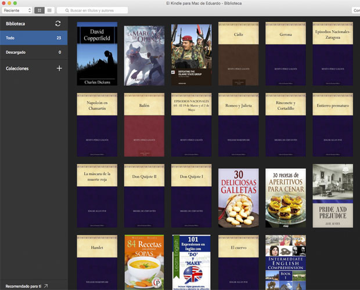
Task: Open Entierro prematuro book
Action: 333,125
